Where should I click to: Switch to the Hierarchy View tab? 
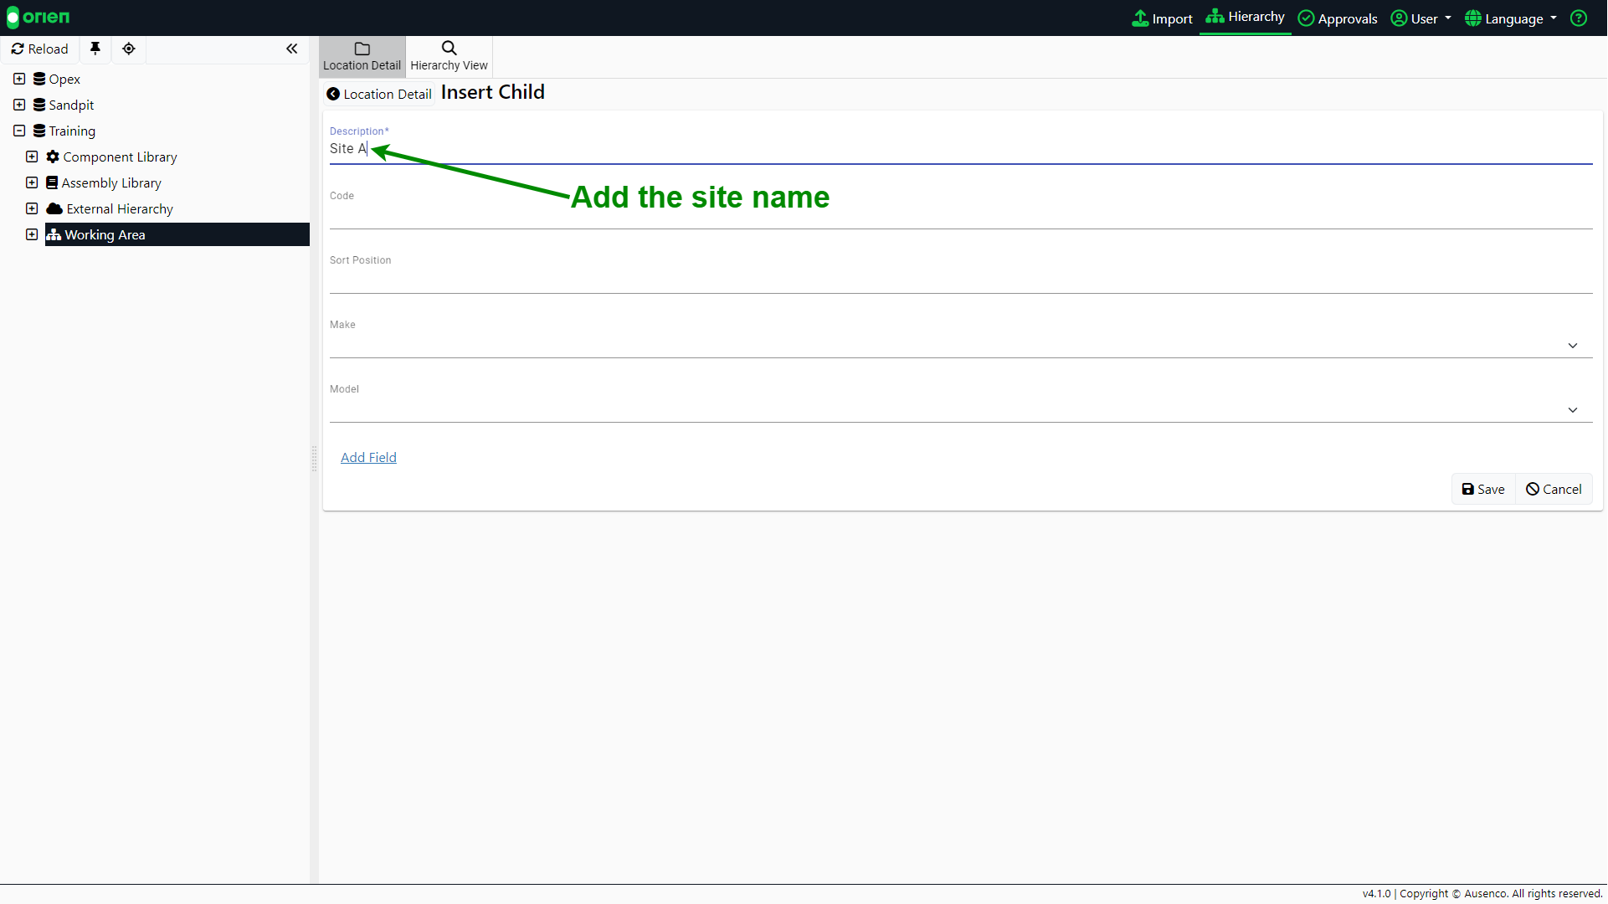point(449,56)
